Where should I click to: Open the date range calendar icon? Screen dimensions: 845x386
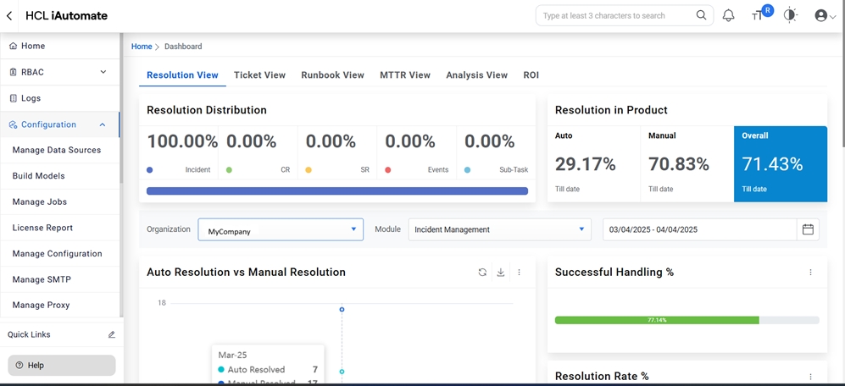[808, 229]
